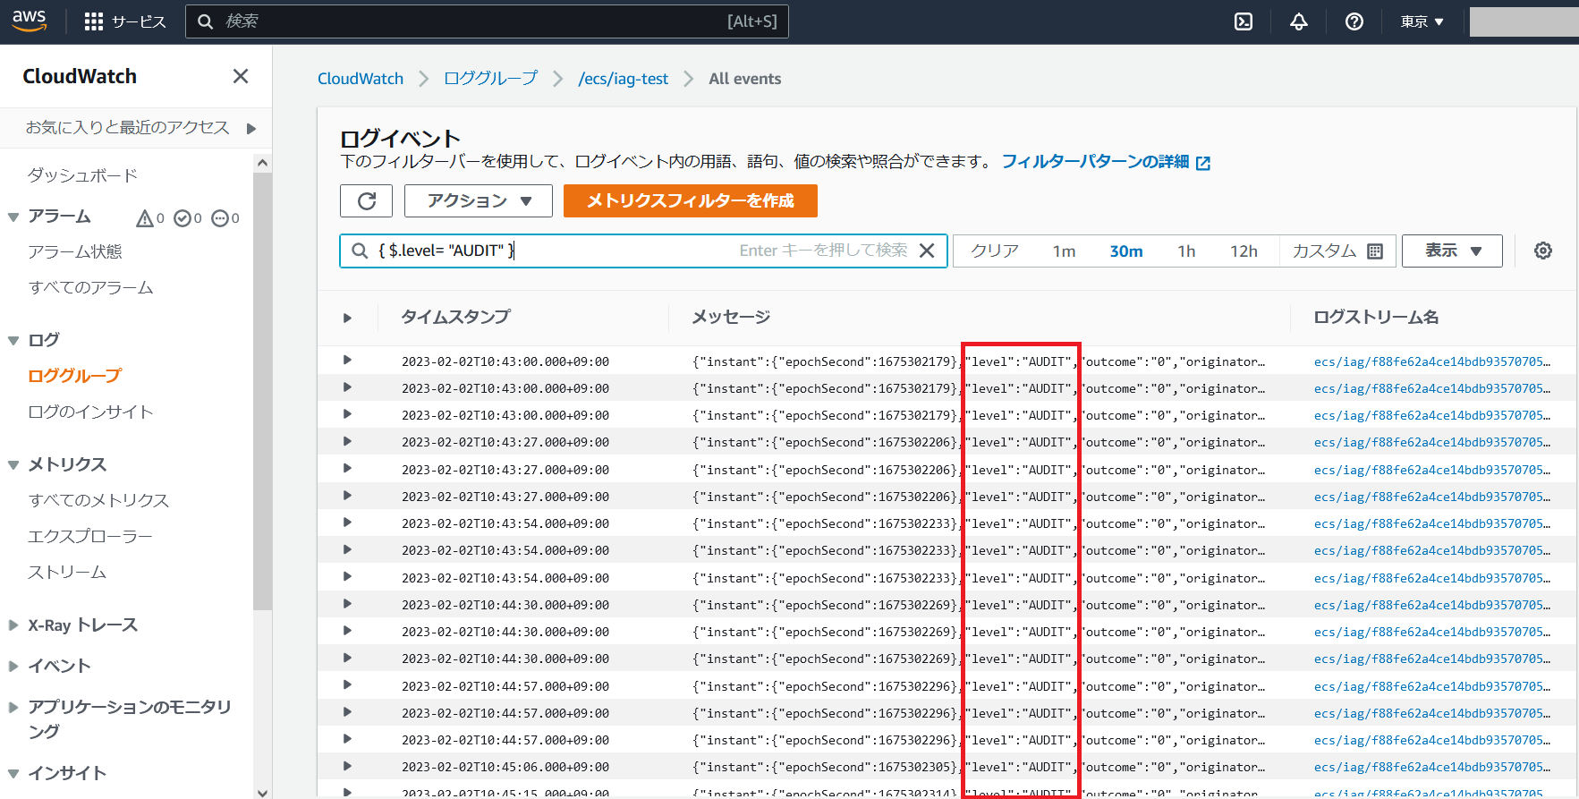Screen dimensions: 1579x799
Task: Click the refresh log events button
Action: 367,200
